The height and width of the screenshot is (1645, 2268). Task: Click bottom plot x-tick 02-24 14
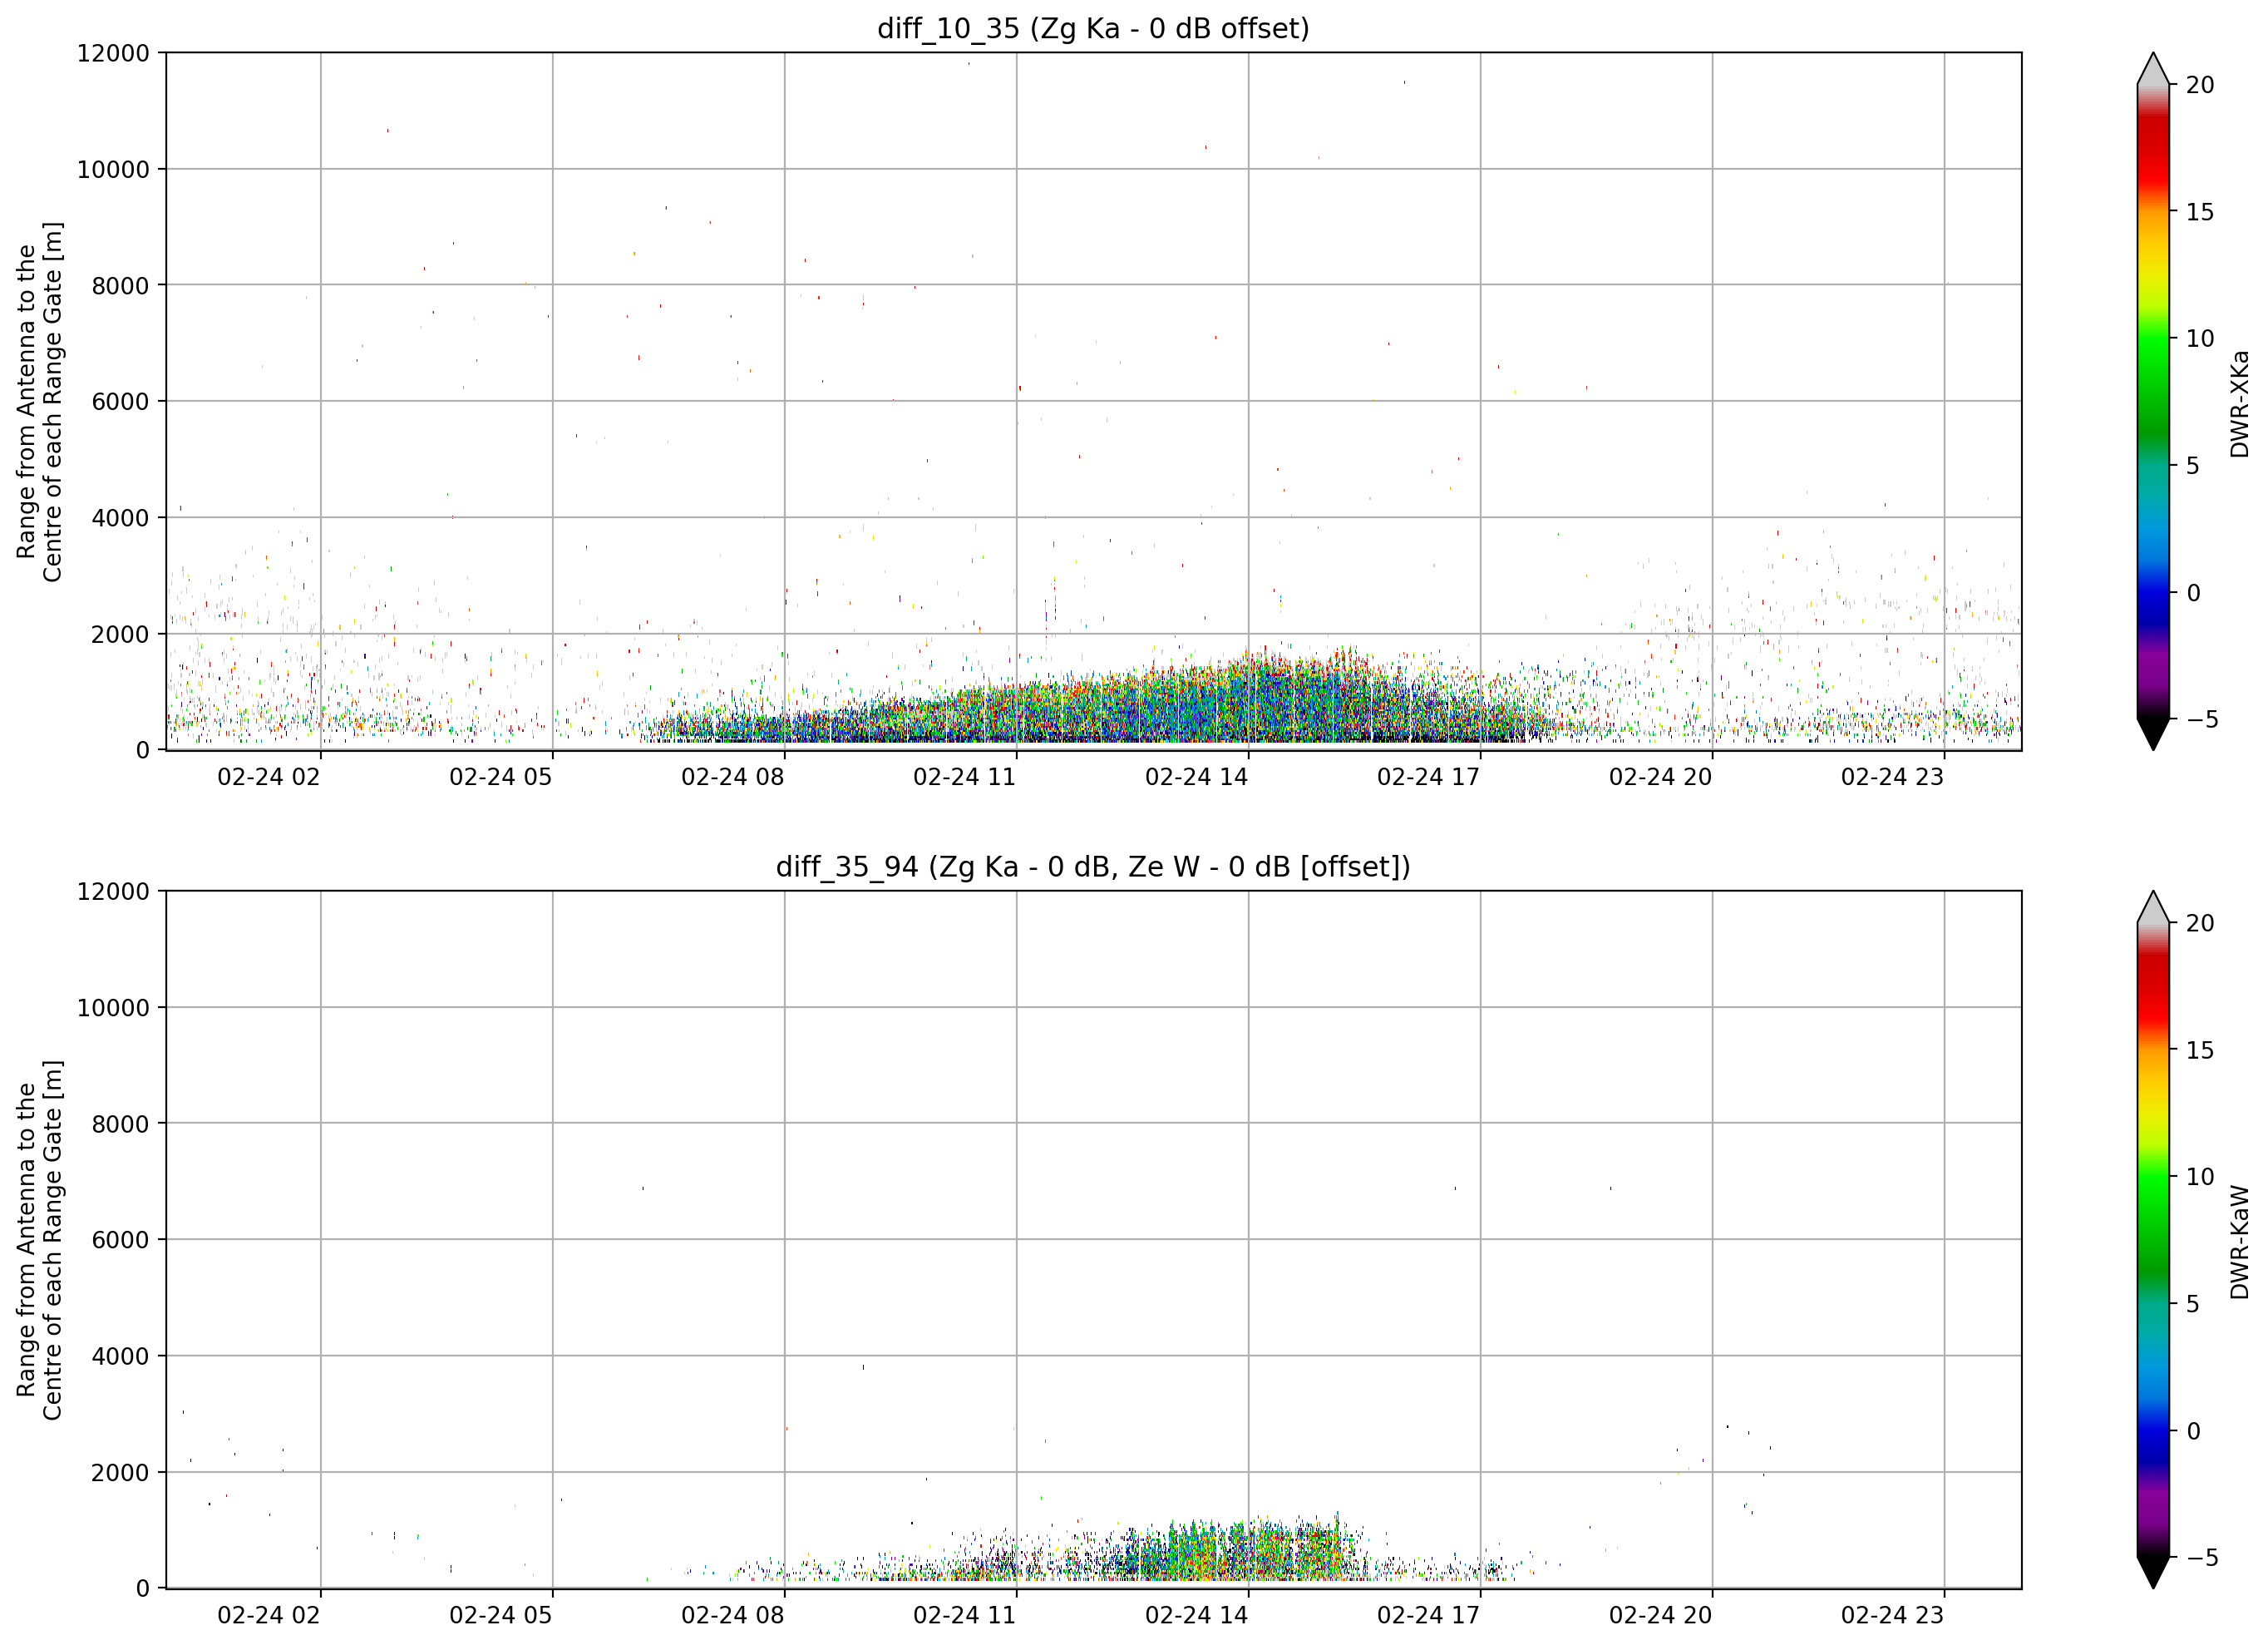pos(1197,1615)
